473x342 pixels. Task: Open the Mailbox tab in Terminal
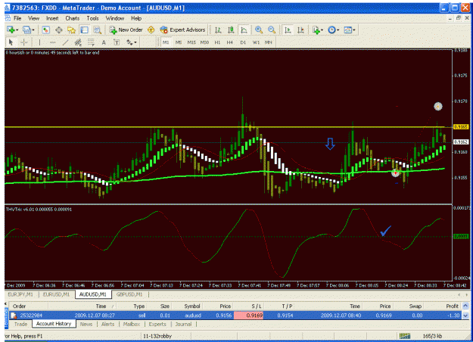coord(132,324)
